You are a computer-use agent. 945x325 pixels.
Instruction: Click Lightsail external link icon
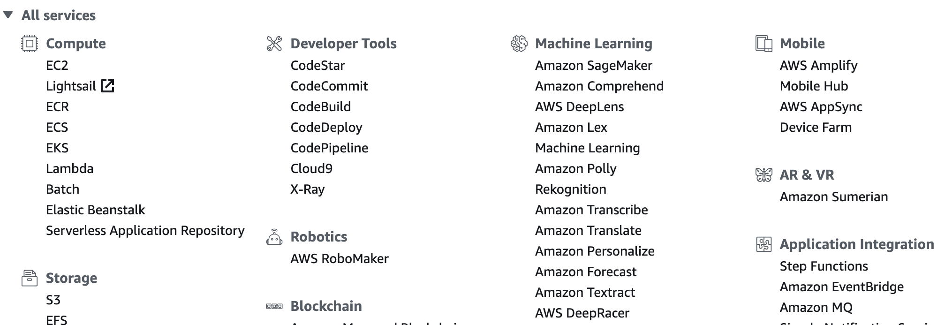pos(107,86)
